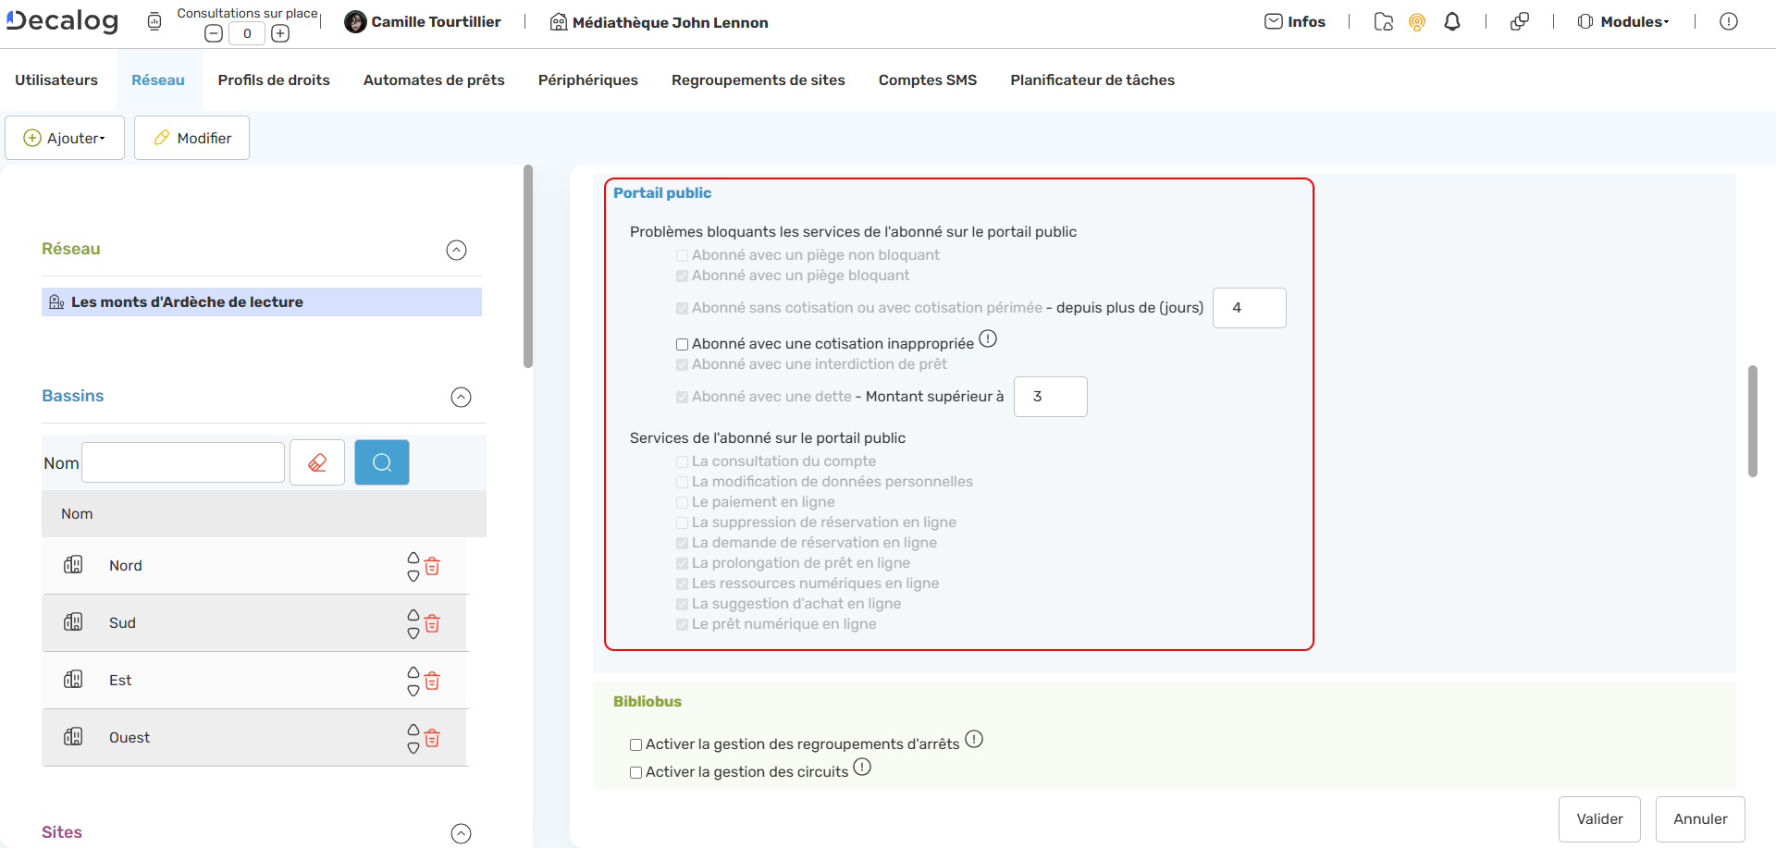Click the Valider button
The height and width of the screenshot is (848, 1776).
point(1599,818)
